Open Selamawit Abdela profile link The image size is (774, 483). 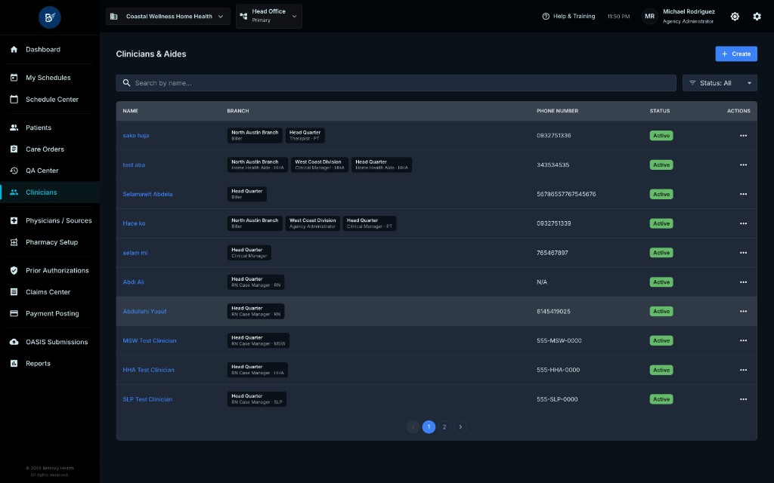click(x=147, y=194)
